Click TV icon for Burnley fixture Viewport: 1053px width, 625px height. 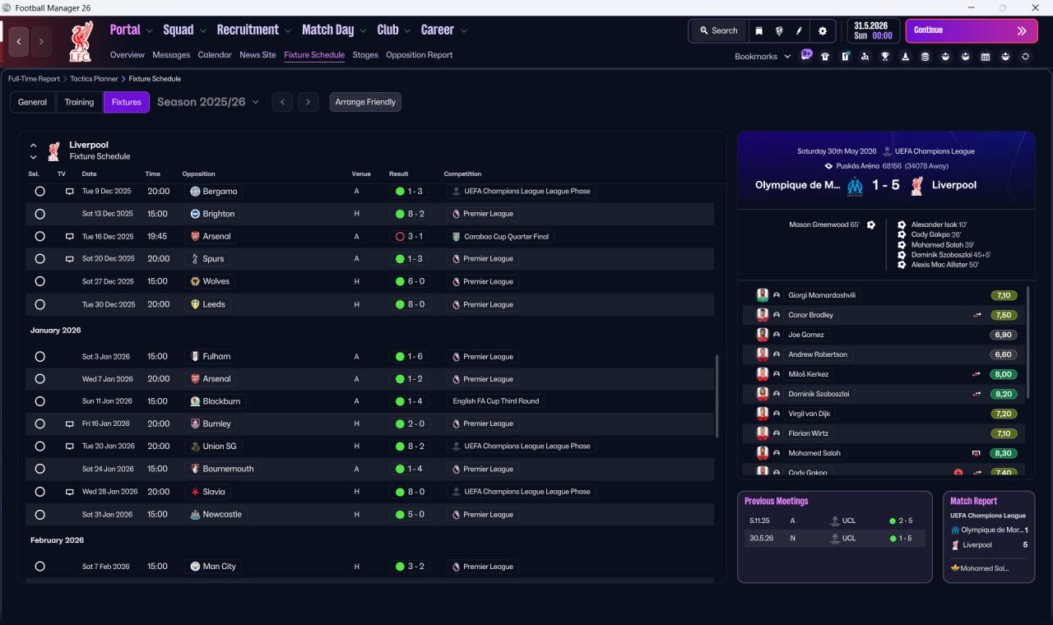tap(70, 424)
